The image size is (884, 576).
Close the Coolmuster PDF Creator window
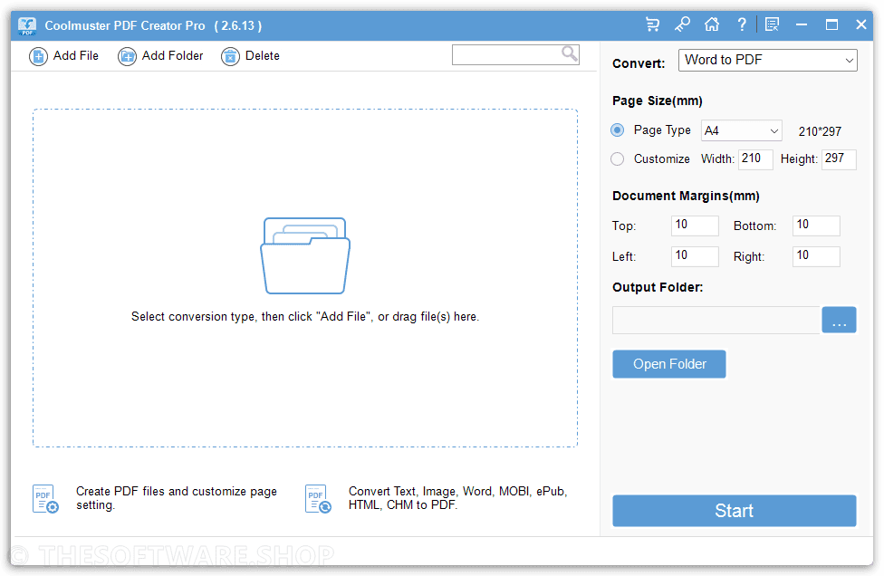[860, 24]
